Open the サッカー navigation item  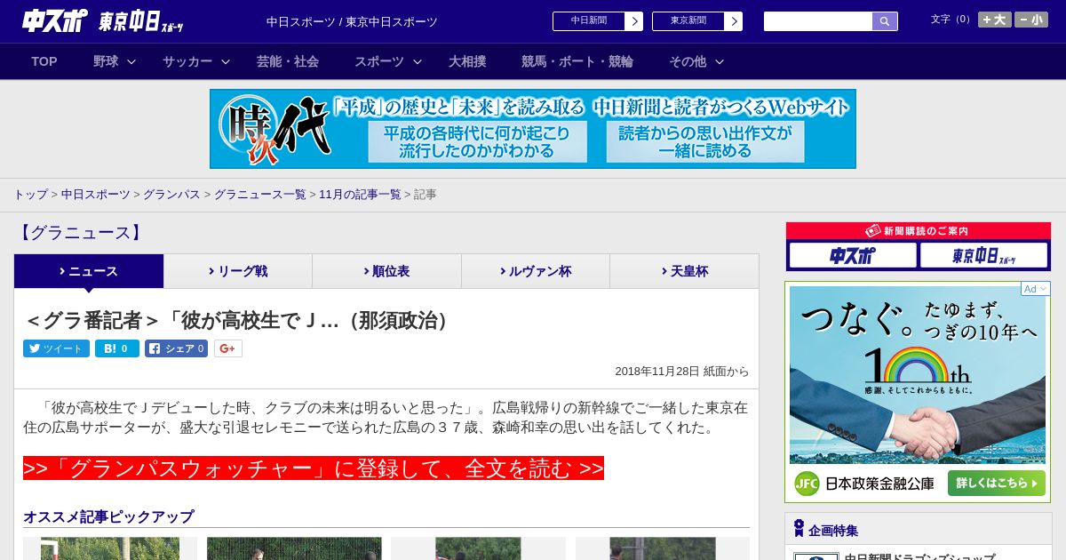click(x=187, y=61)
